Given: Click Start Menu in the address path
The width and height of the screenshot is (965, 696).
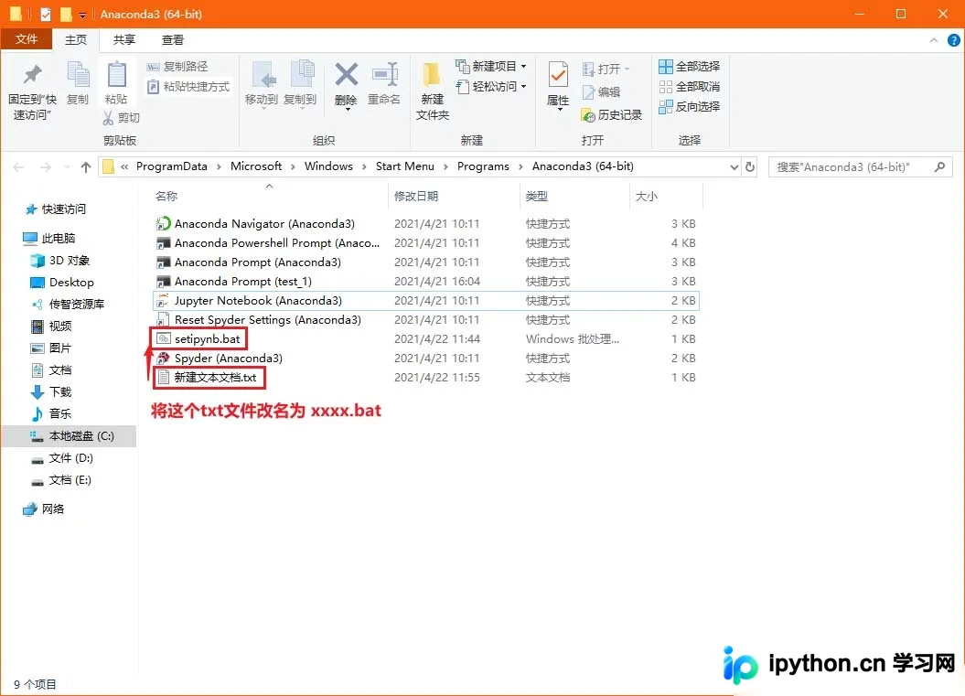Looking at the screenshot, I should 405,166.
